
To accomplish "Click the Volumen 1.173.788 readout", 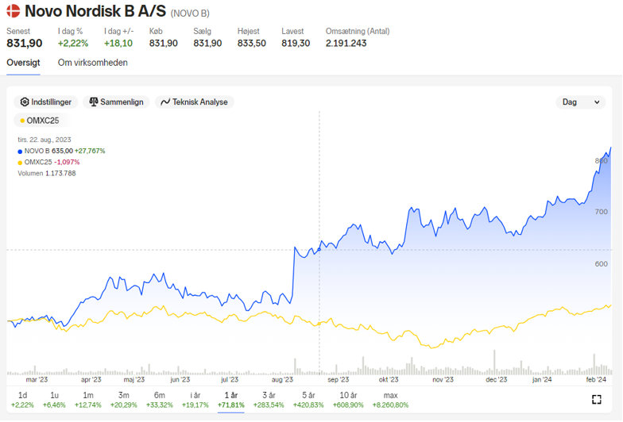I will click(47, 173).
